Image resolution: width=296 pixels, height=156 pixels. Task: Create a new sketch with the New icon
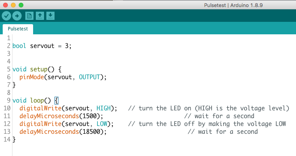(x=29, y=16)
